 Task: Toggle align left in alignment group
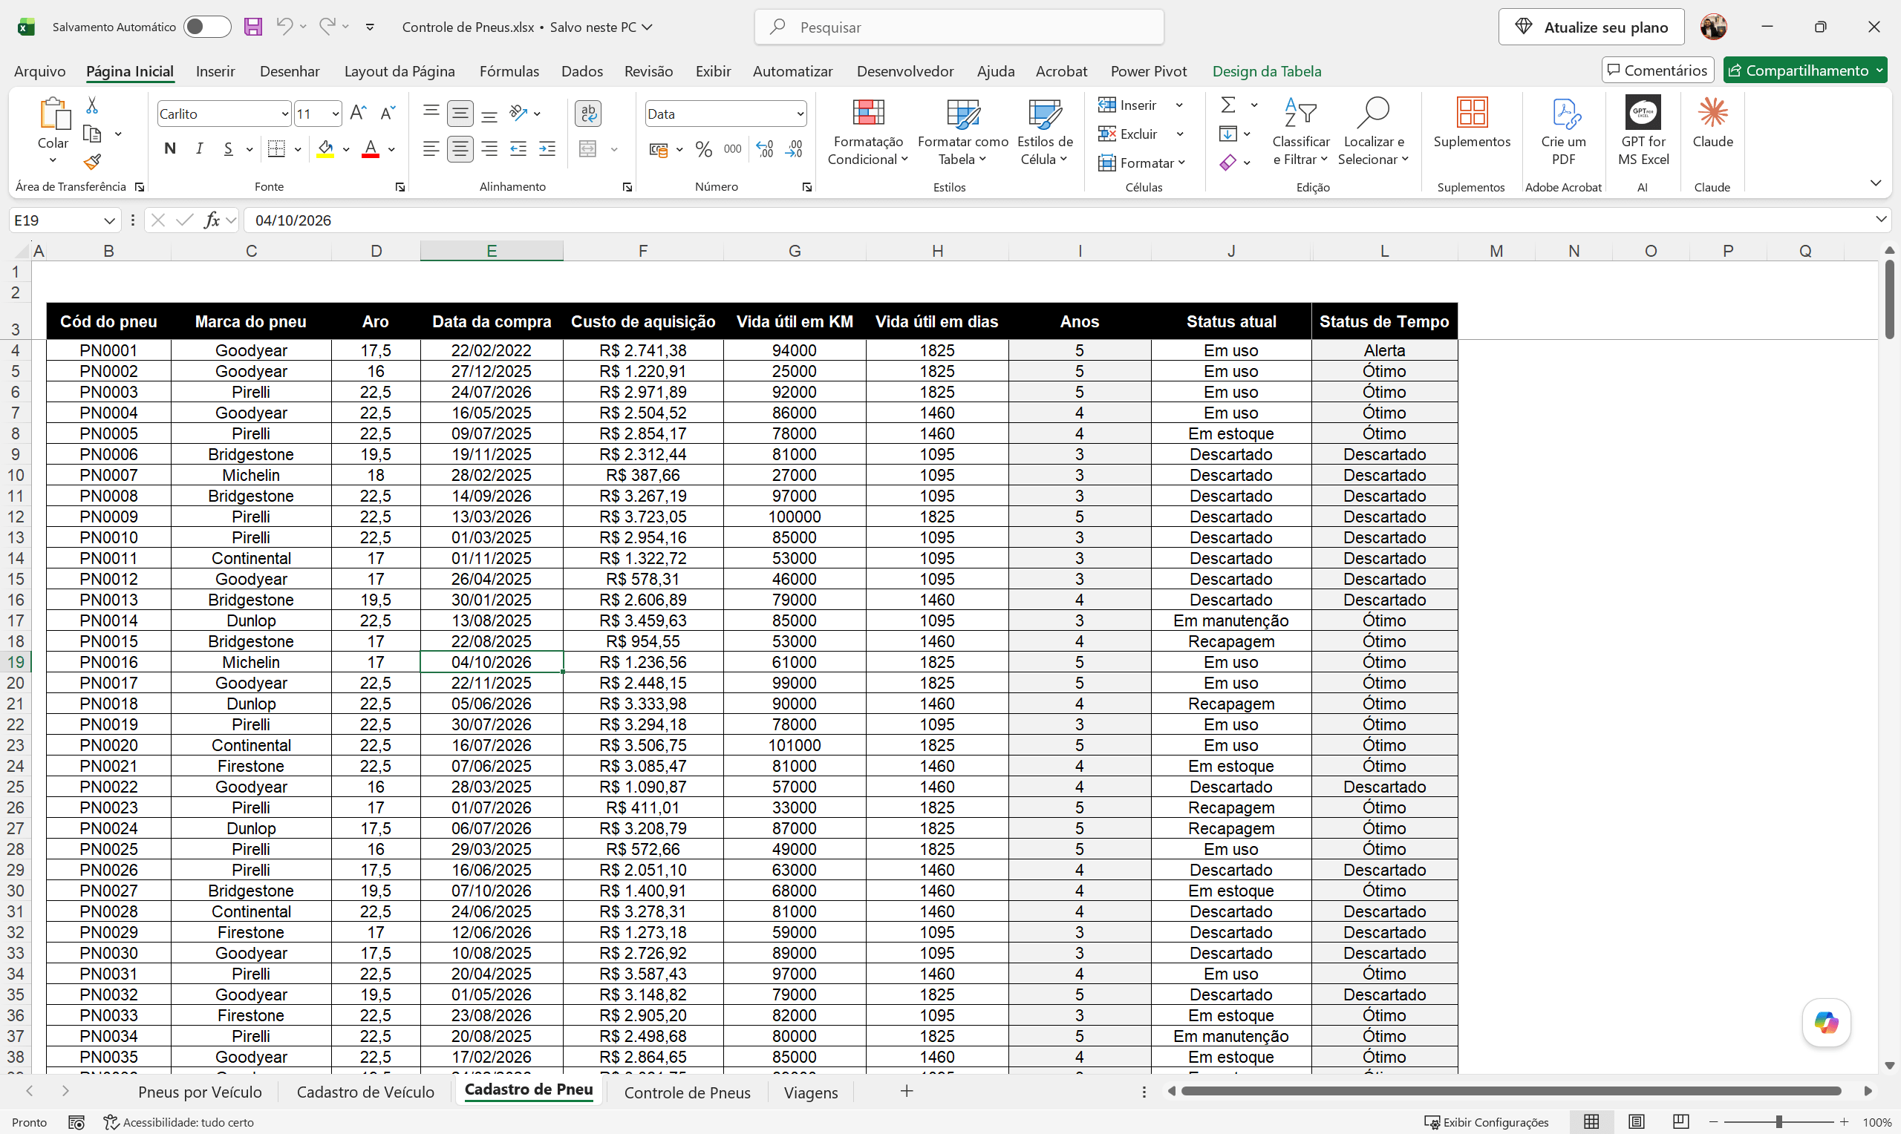pyautogui.click(x=431, y=149)
